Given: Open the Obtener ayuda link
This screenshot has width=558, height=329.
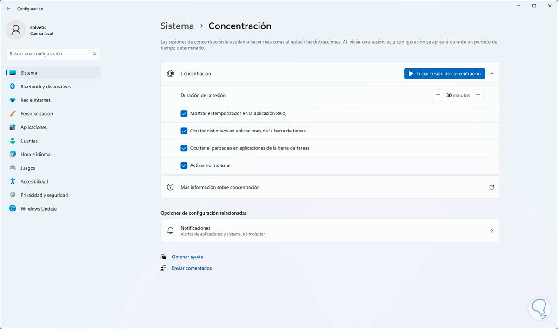Looking at the screenshot, I should [x=187, y=257].
